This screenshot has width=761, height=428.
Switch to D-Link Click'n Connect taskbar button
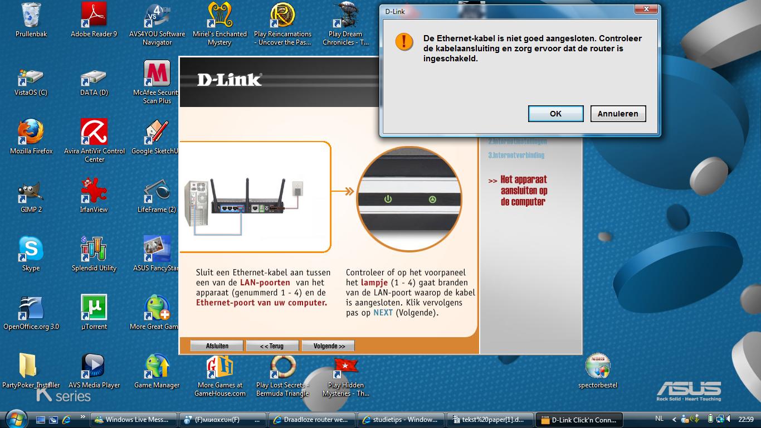pos(579,420)
